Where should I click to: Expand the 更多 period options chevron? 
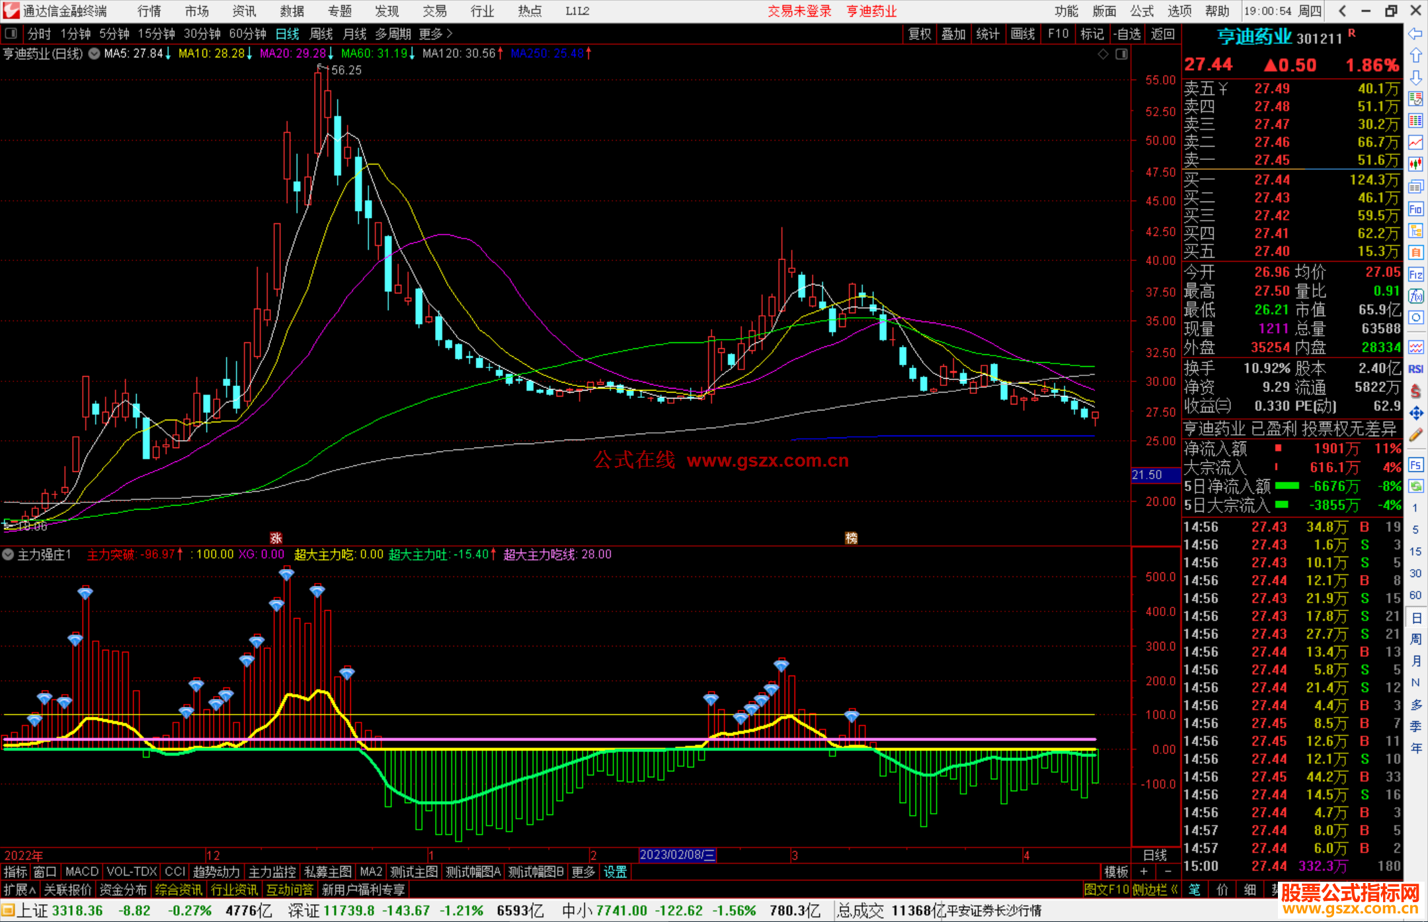pos(450,33)
